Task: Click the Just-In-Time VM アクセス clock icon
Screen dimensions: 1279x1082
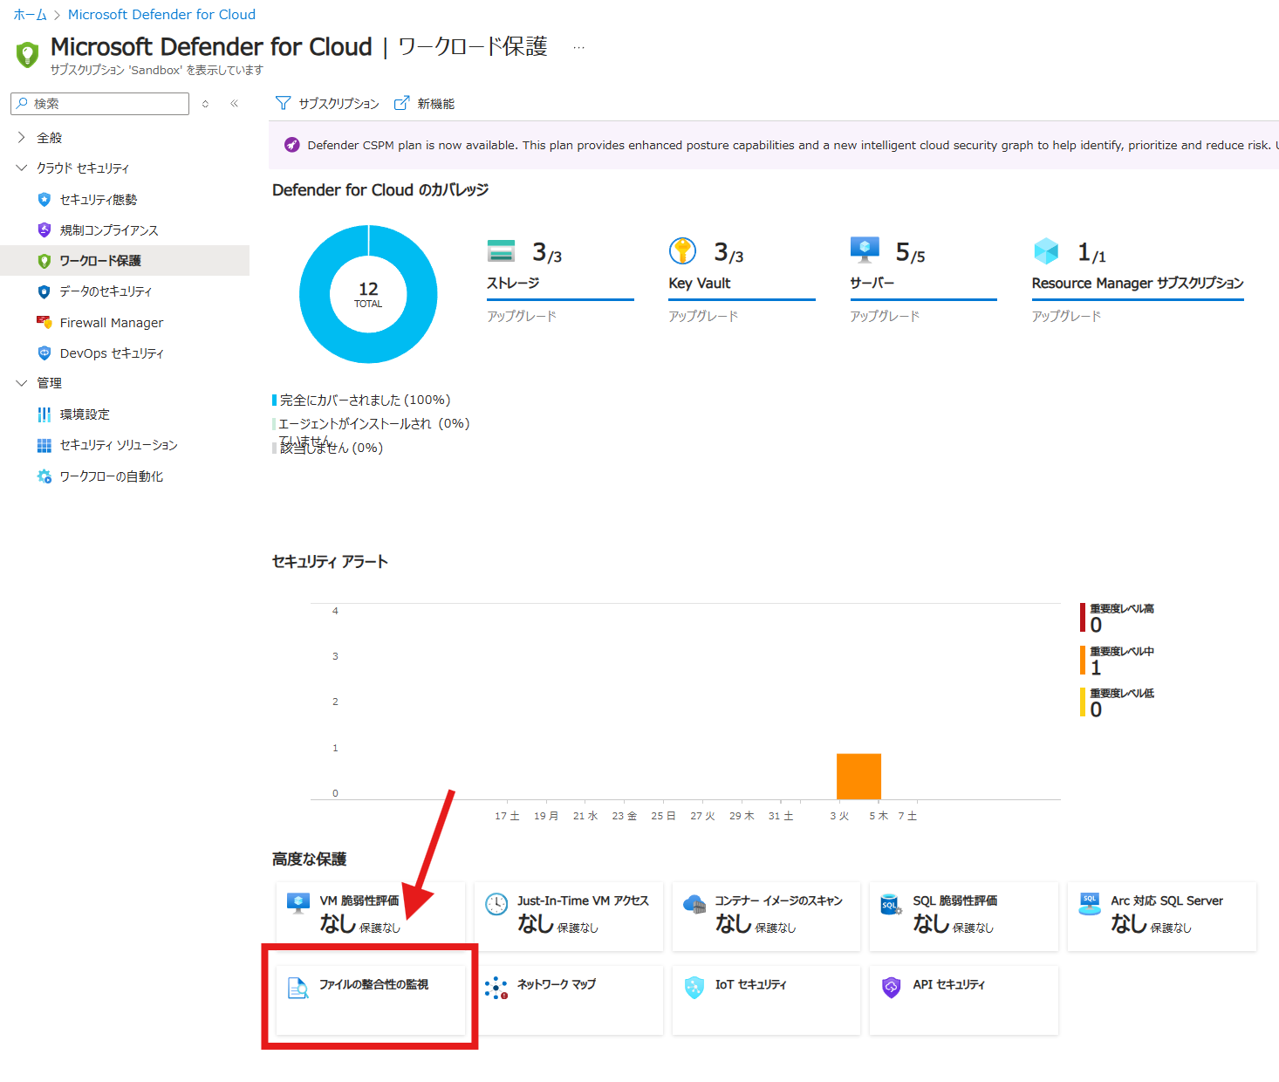Action: [x=496, y=904]
